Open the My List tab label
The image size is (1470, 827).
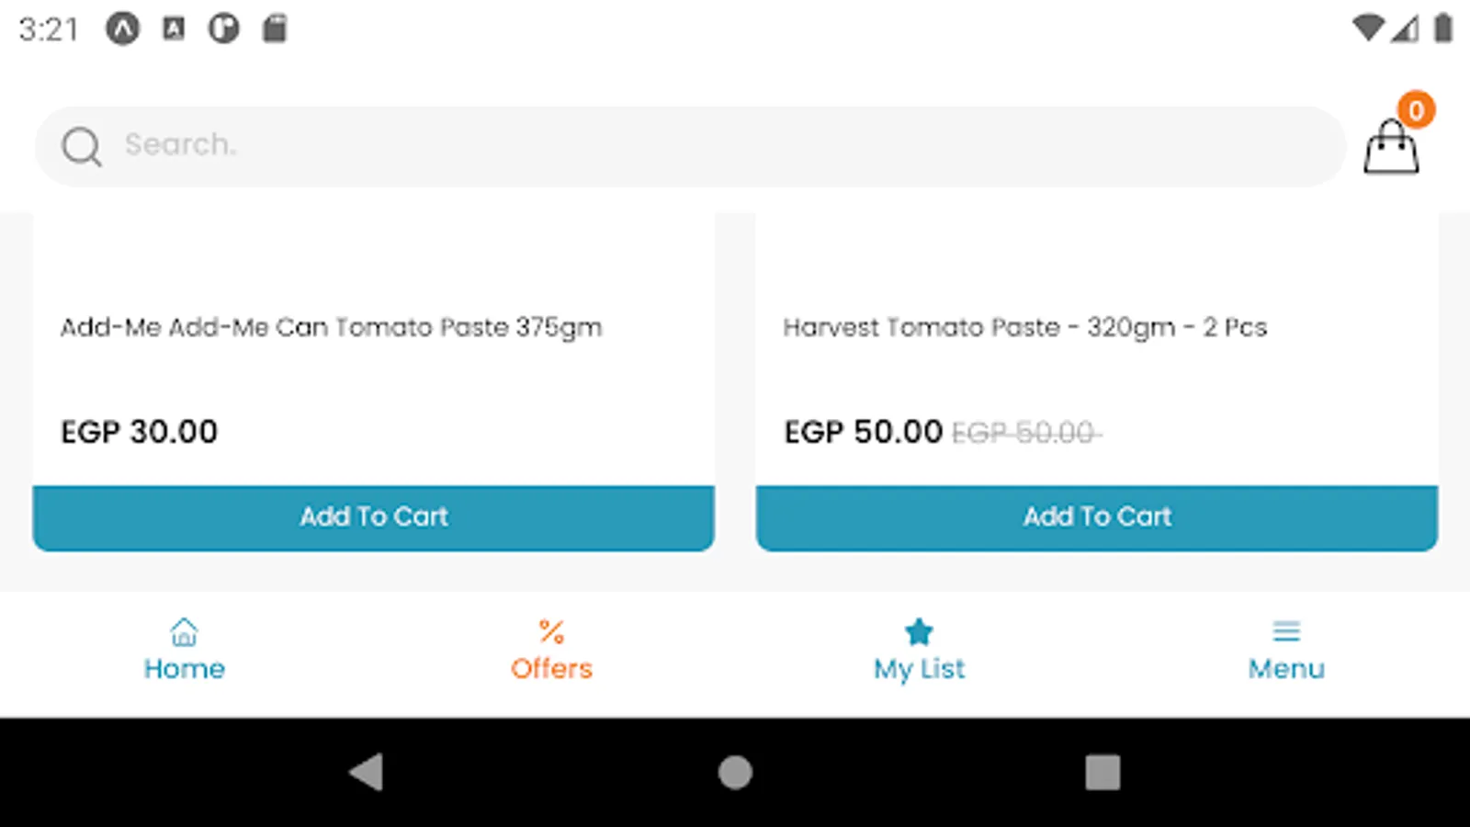tap(919, 669)
